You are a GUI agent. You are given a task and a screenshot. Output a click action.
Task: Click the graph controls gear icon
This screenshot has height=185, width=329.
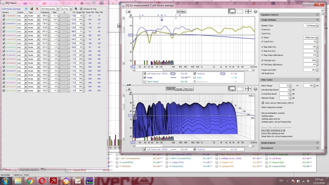point(255,11)
